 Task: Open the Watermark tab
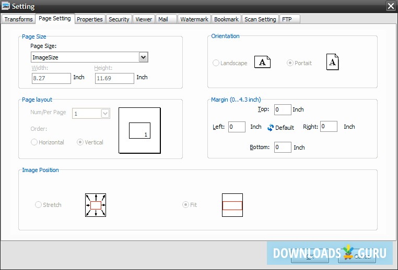pyautogui.click(x=194, y=19)
